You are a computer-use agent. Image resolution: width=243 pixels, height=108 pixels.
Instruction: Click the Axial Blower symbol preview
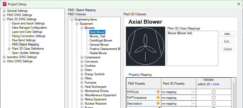(x=145, y=46)
